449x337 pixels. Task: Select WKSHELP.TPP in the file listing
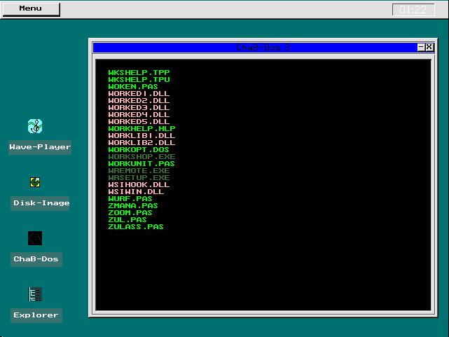[x=139, y=73]
